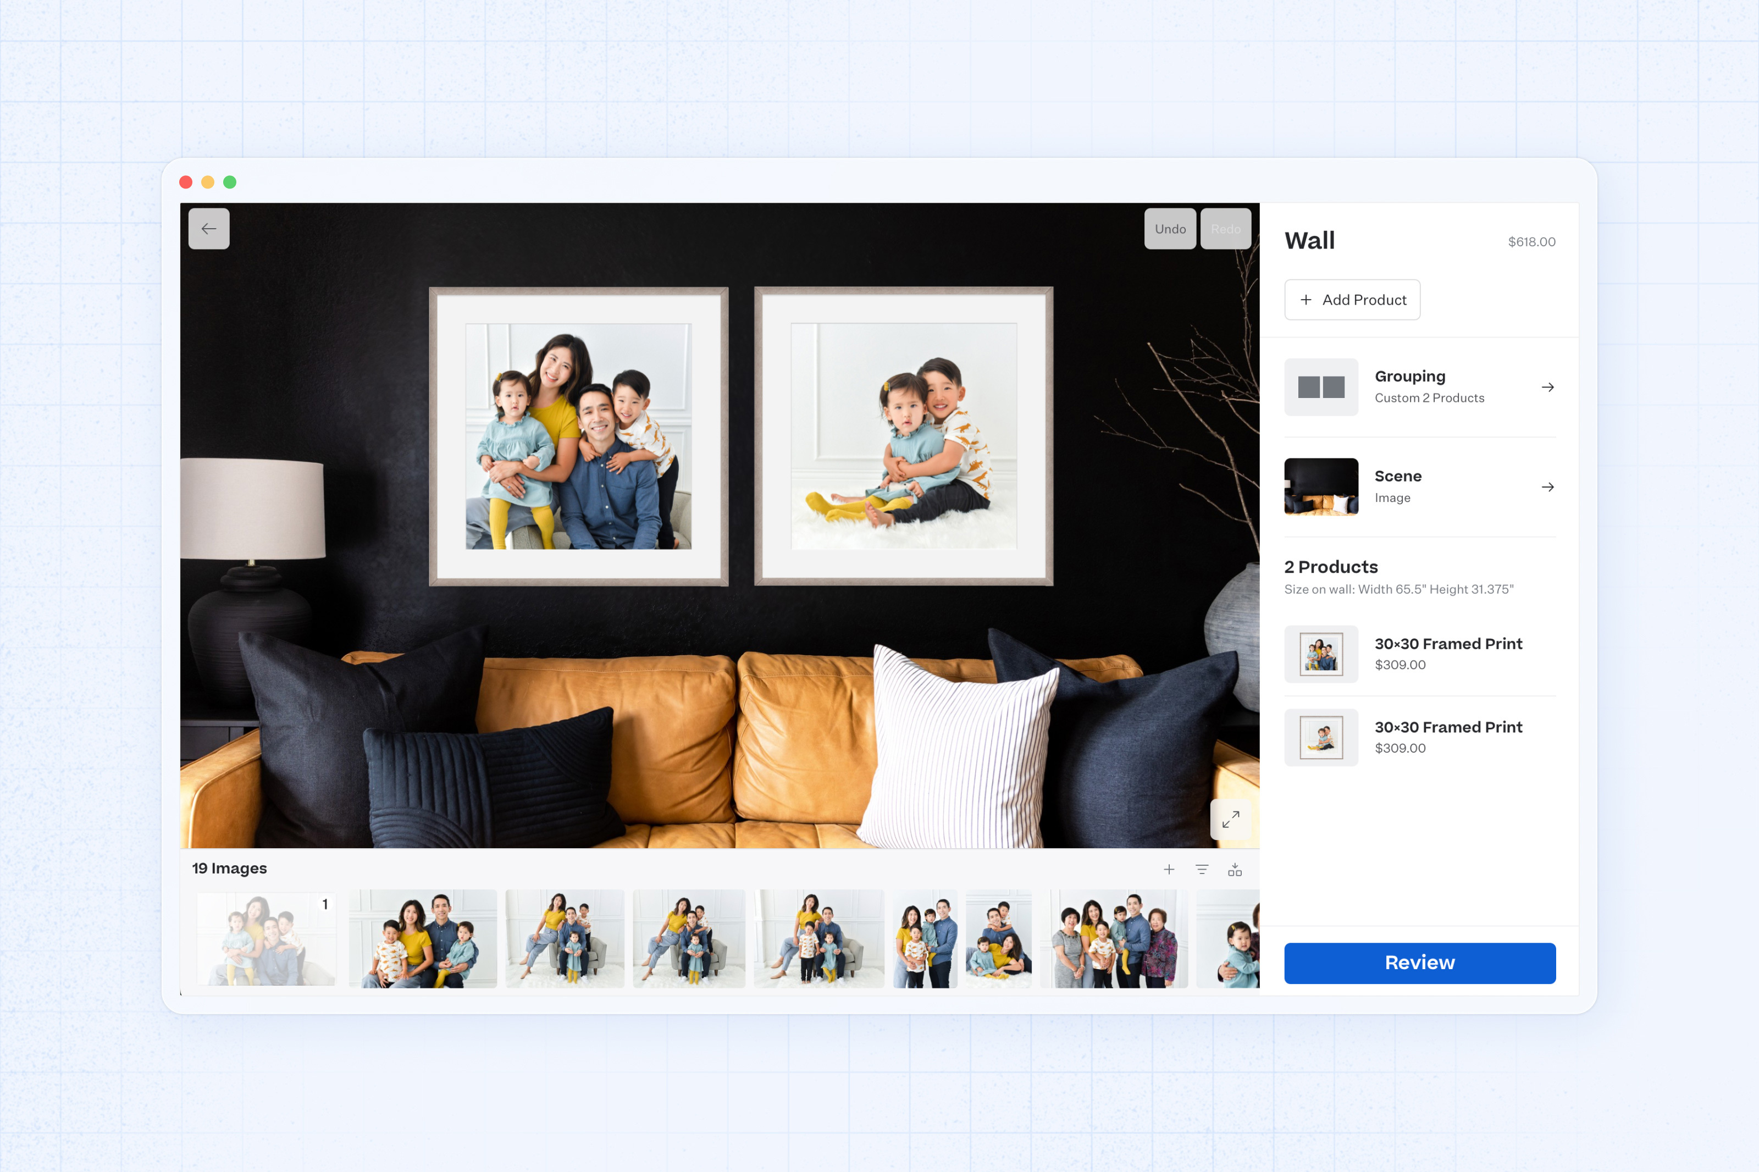
Task: Click the back arrow to exit the wall editor
Action: coord(209,229)
